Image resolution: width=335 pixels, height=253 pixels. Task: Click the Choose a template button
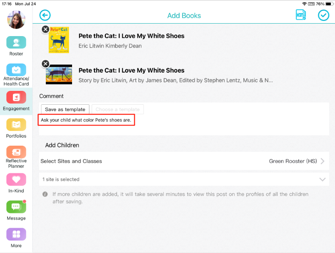click(x=117, y=109)
